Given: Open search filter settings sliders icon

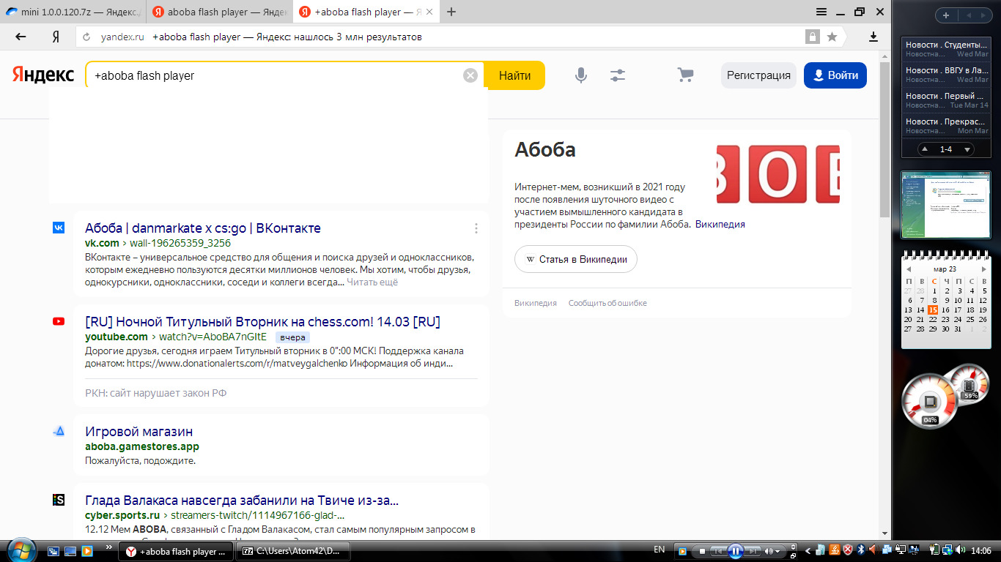Looking at the screenshot, I should (618, 75).
